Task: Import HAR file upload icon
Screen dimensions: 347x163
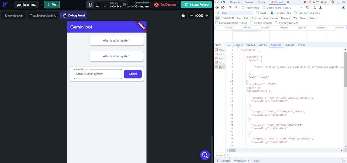Action: pyautogui.click(x=315, y=8)
